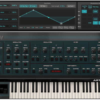Toggle the OSC 2 FREQ modulation switch

pos(17,64)
